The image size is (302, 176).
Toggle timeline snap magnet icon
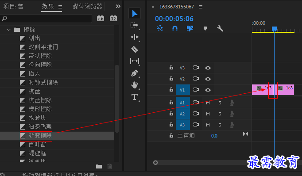[174, 28]
